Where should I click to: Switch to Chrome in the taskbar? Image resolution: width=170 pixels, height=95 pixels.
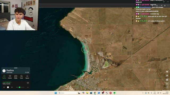(95, 93)
